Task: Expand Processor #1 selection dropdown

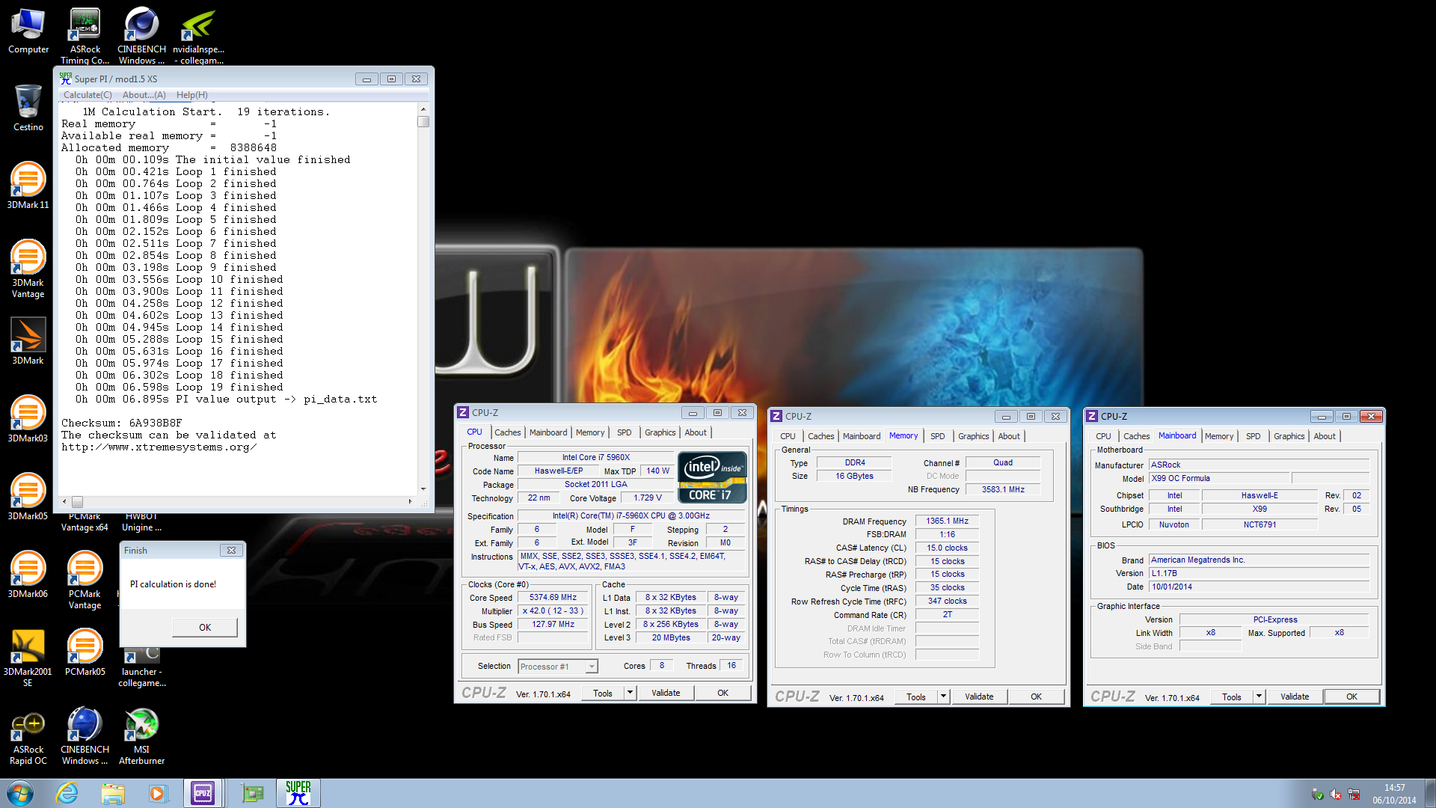Action: (x=592, y=667)
